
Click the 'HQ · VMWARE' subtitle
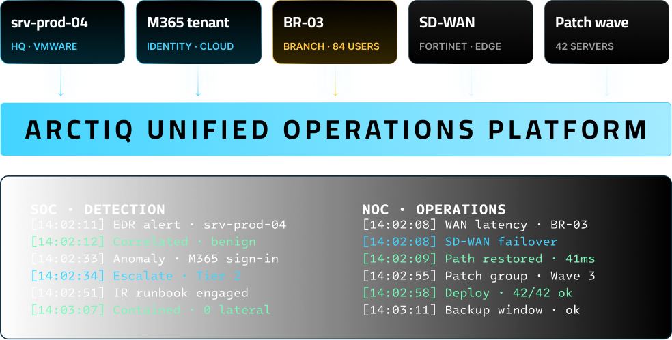click(44, 46)
